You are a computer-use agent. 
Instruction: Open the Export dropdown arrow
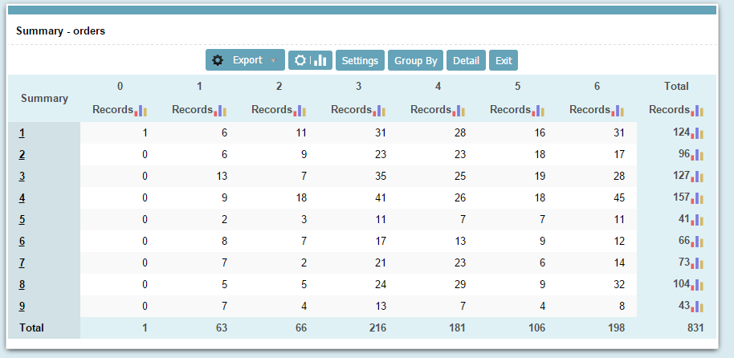tap(274, 61)
